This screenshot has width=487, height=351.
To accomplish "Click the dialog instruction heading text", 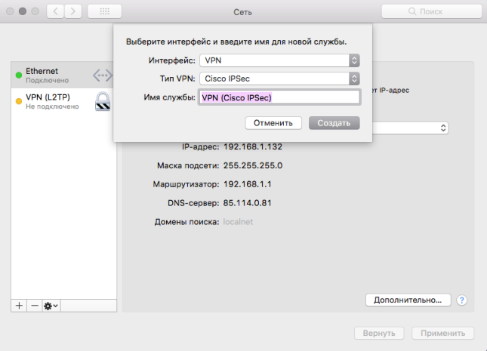I will (236, 42).
